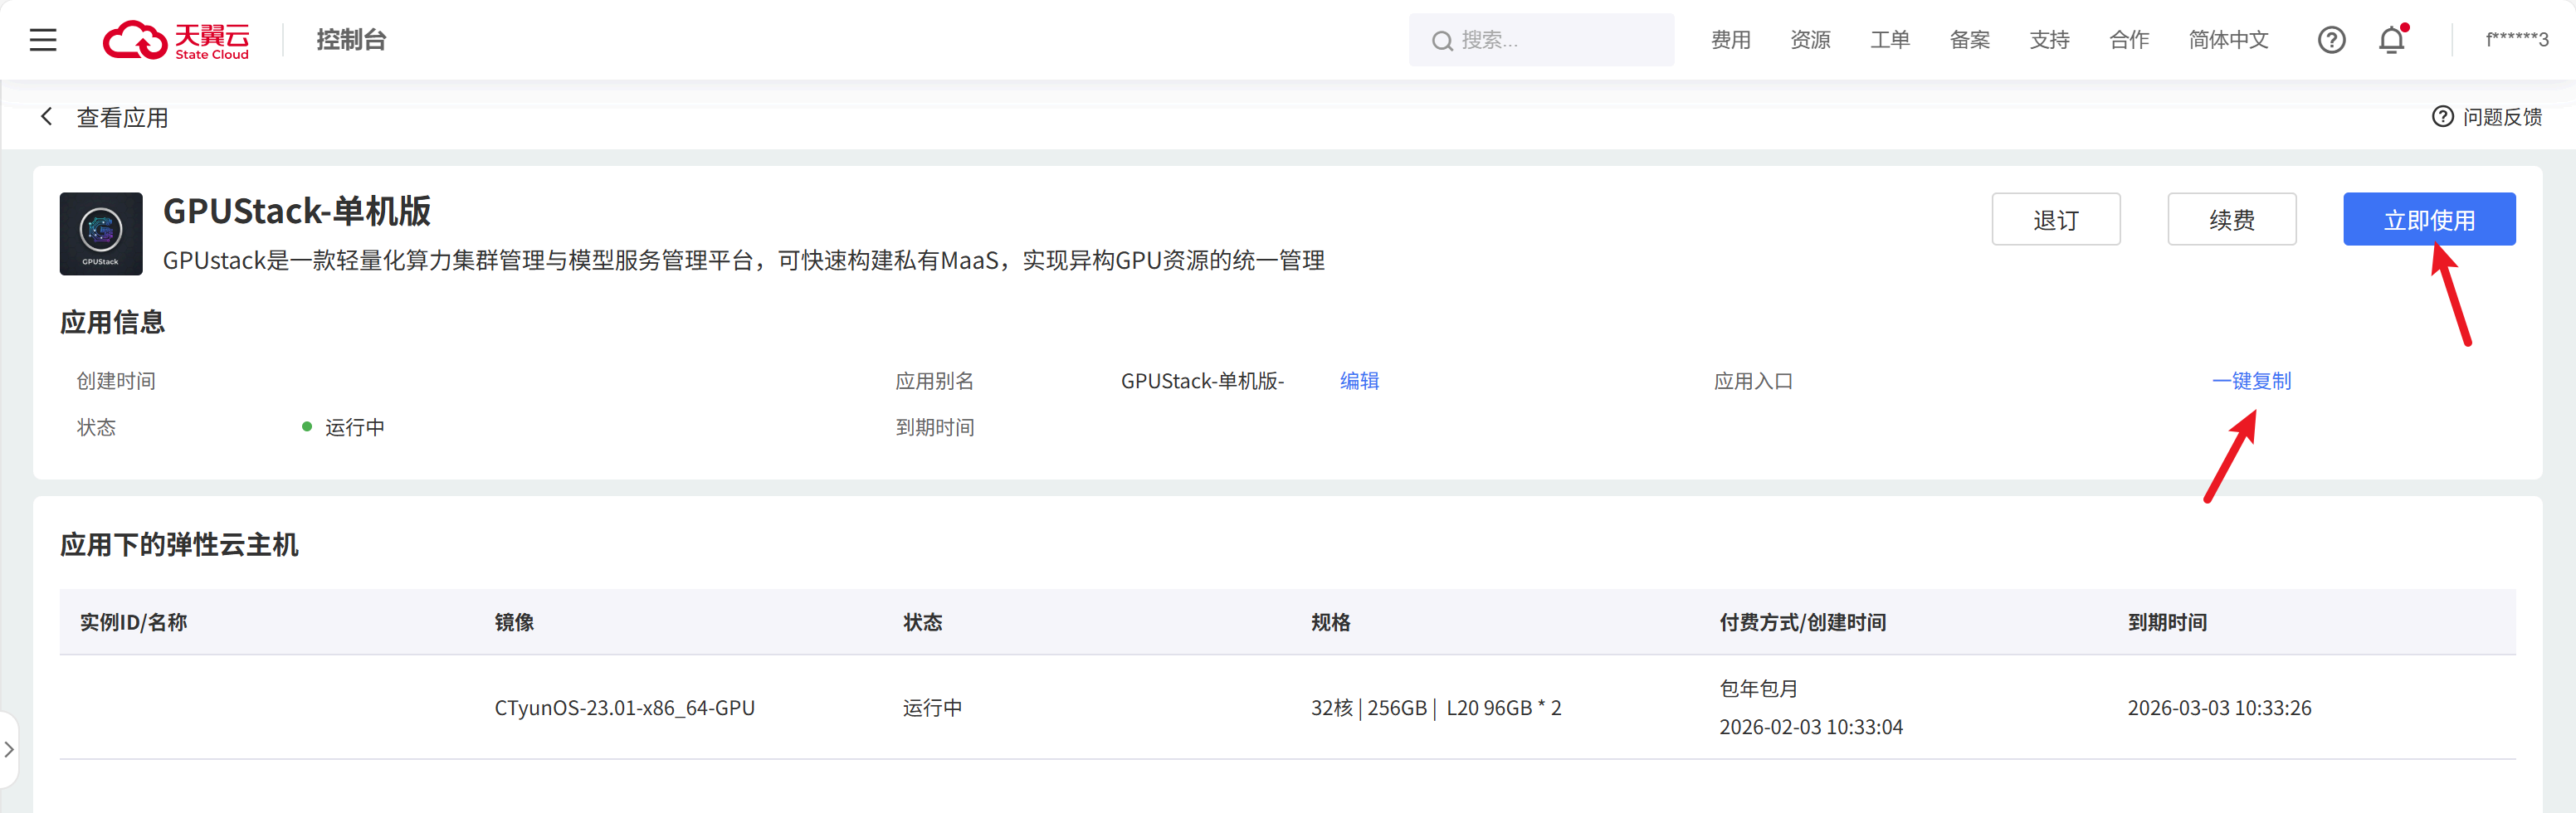The image size is (2576, 813).
Task: Open the 资源 menu
Action: click(1810, 40)
